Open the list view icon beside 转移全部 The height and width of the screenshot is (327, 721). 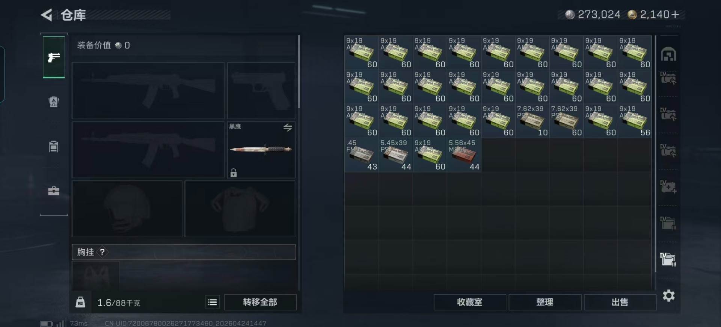click(x=213, y=302)
